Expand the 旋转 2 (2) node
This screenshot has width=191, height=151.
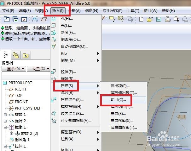[x=11, y=134]
